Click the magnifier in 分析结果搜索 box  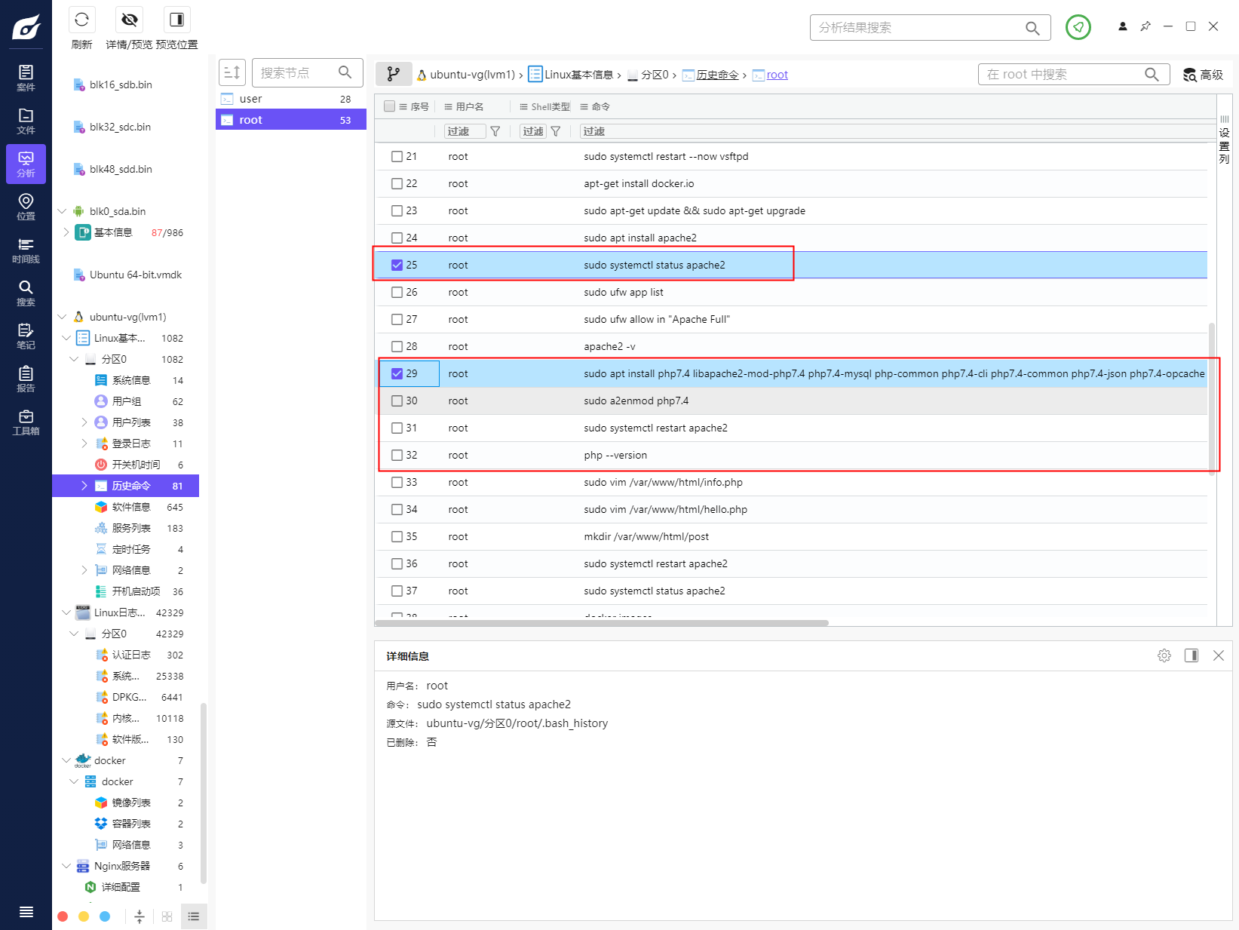pyautogui.click(x=1032, y=28)
